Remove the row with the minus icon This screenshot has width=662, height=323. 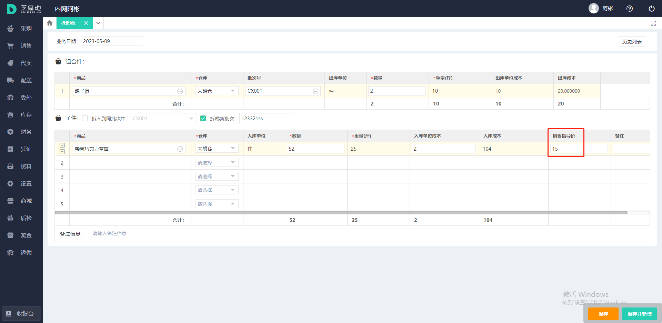coord(62,152)
